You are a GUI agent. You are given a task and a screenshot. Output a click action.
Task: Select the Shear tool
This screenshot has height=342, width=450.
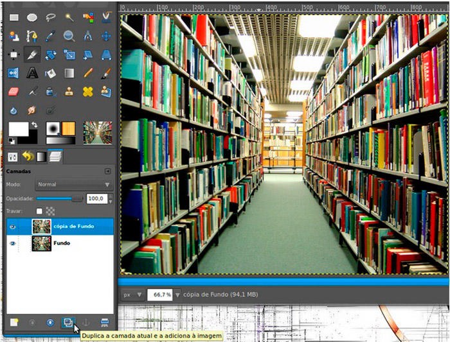coord(88,55)
